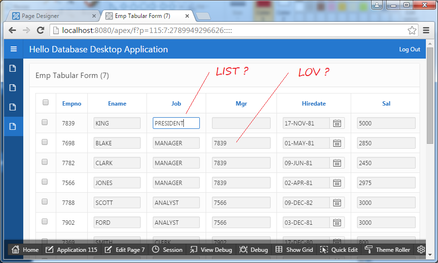Viewport: 438px width, 263px height.
Task: Click the scrollbar up arrow
Action: 430,44
